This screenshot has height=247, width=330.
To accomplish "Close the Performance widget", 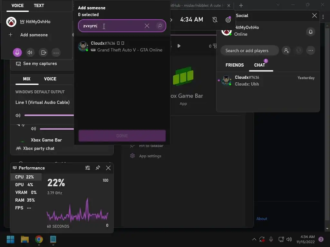I will point(108,168).
